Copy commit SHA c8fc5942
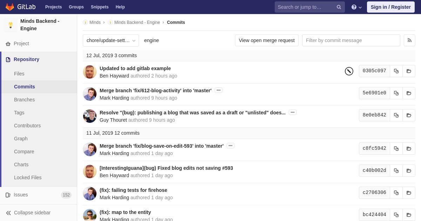This screenshot has height=221, width=421. [x=396, y=148]
